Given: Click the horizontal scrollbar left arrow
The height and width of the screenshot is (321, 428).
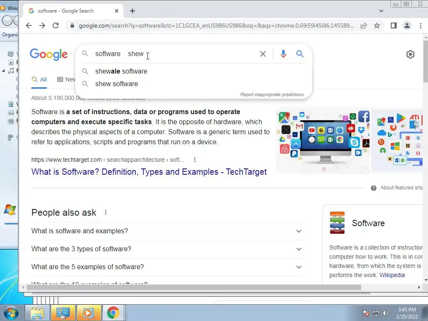Looking at the screenshot, I should pyautogui.click(x=23, y=288).
